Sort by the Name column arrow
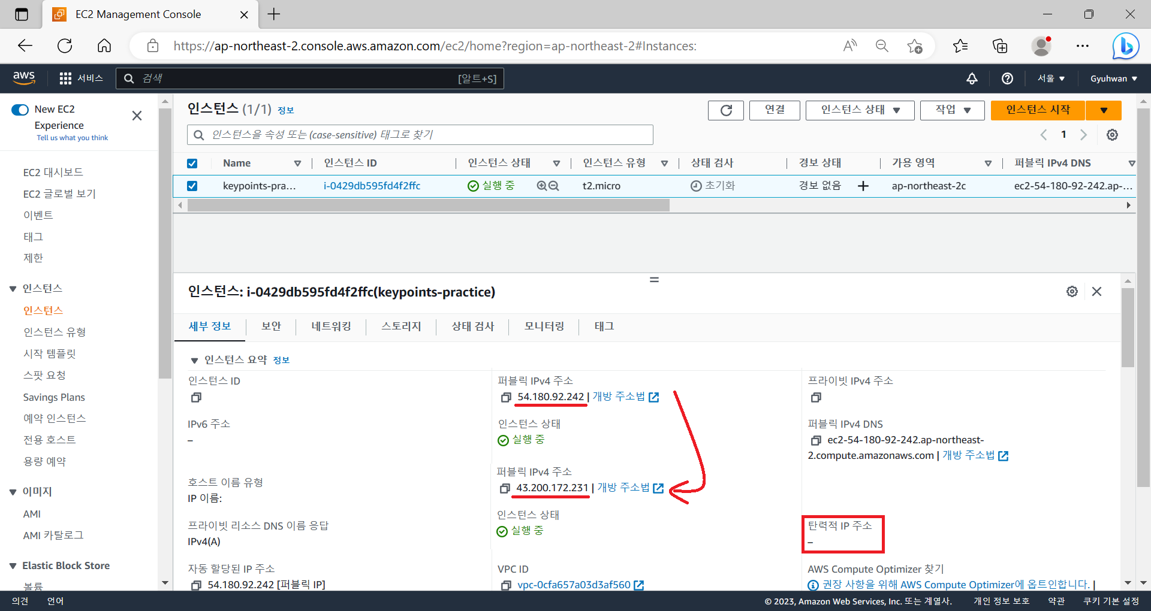Viewport: 1151px width, 611px height. [x=297, y=164]
